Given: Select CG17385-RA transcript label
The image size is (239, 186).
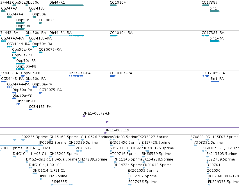Looking at the screenshot, I should (213, 33).
